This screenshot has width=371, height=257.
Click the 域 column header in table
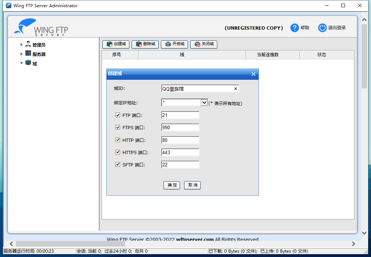coord(192,55)
